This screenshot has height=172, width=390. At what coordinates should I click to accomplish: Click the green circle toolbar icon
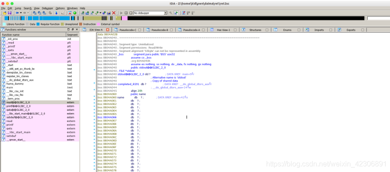[75, 13]
